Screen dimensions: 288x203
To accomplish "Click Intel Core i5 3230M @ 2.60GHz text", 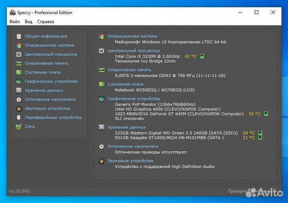I will [x=147, y=56].
